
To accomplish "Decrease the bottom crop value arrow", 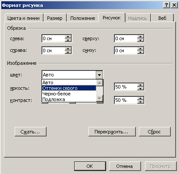I will [x=141, y=52].
